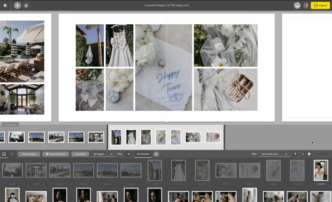This screenshot has width=332, height=202.
Task: Select Happy Tears handkerchief photo on spread
Action: pos(164,67)
